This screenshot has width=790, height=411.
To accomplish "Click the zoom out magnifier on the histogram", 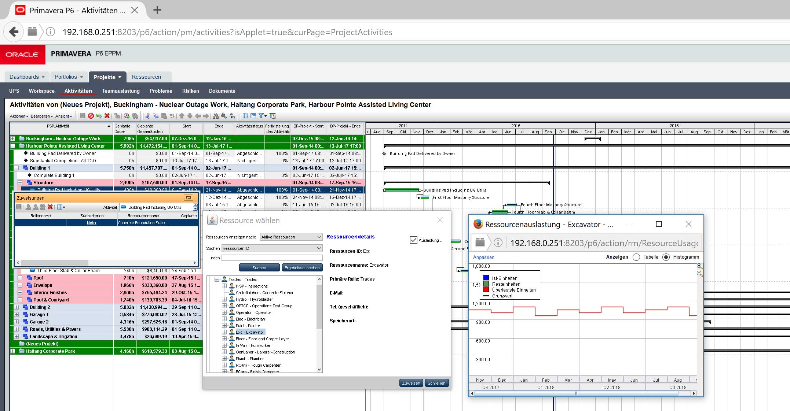I will (699, 273).
